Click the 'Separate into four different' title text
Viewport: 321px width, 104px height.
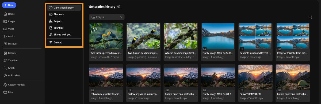pyautogui.click(x=255, y=53)
